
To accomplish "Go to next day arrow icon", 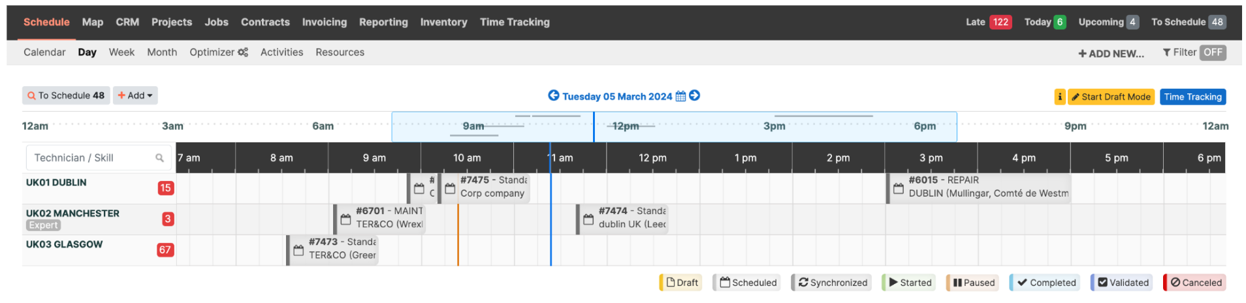I will pyautogui.click(x=694, y=95).
